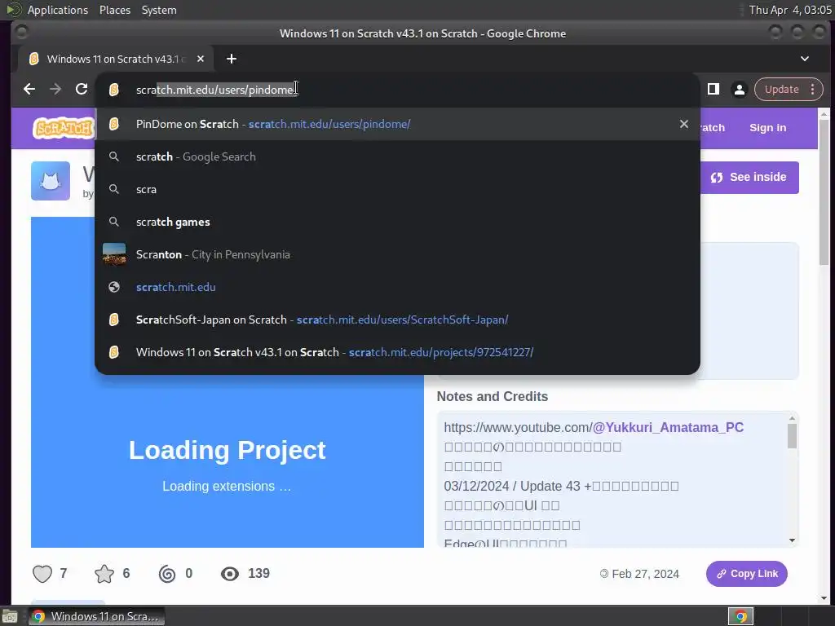Close the Windows 11 on Scratch tab
This screenshot has height=626, width=835.
(201, 59)
